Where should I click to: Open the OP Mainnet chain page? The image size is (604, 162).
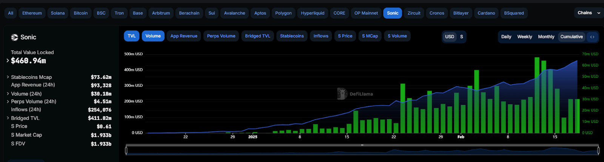pos(366,13)
